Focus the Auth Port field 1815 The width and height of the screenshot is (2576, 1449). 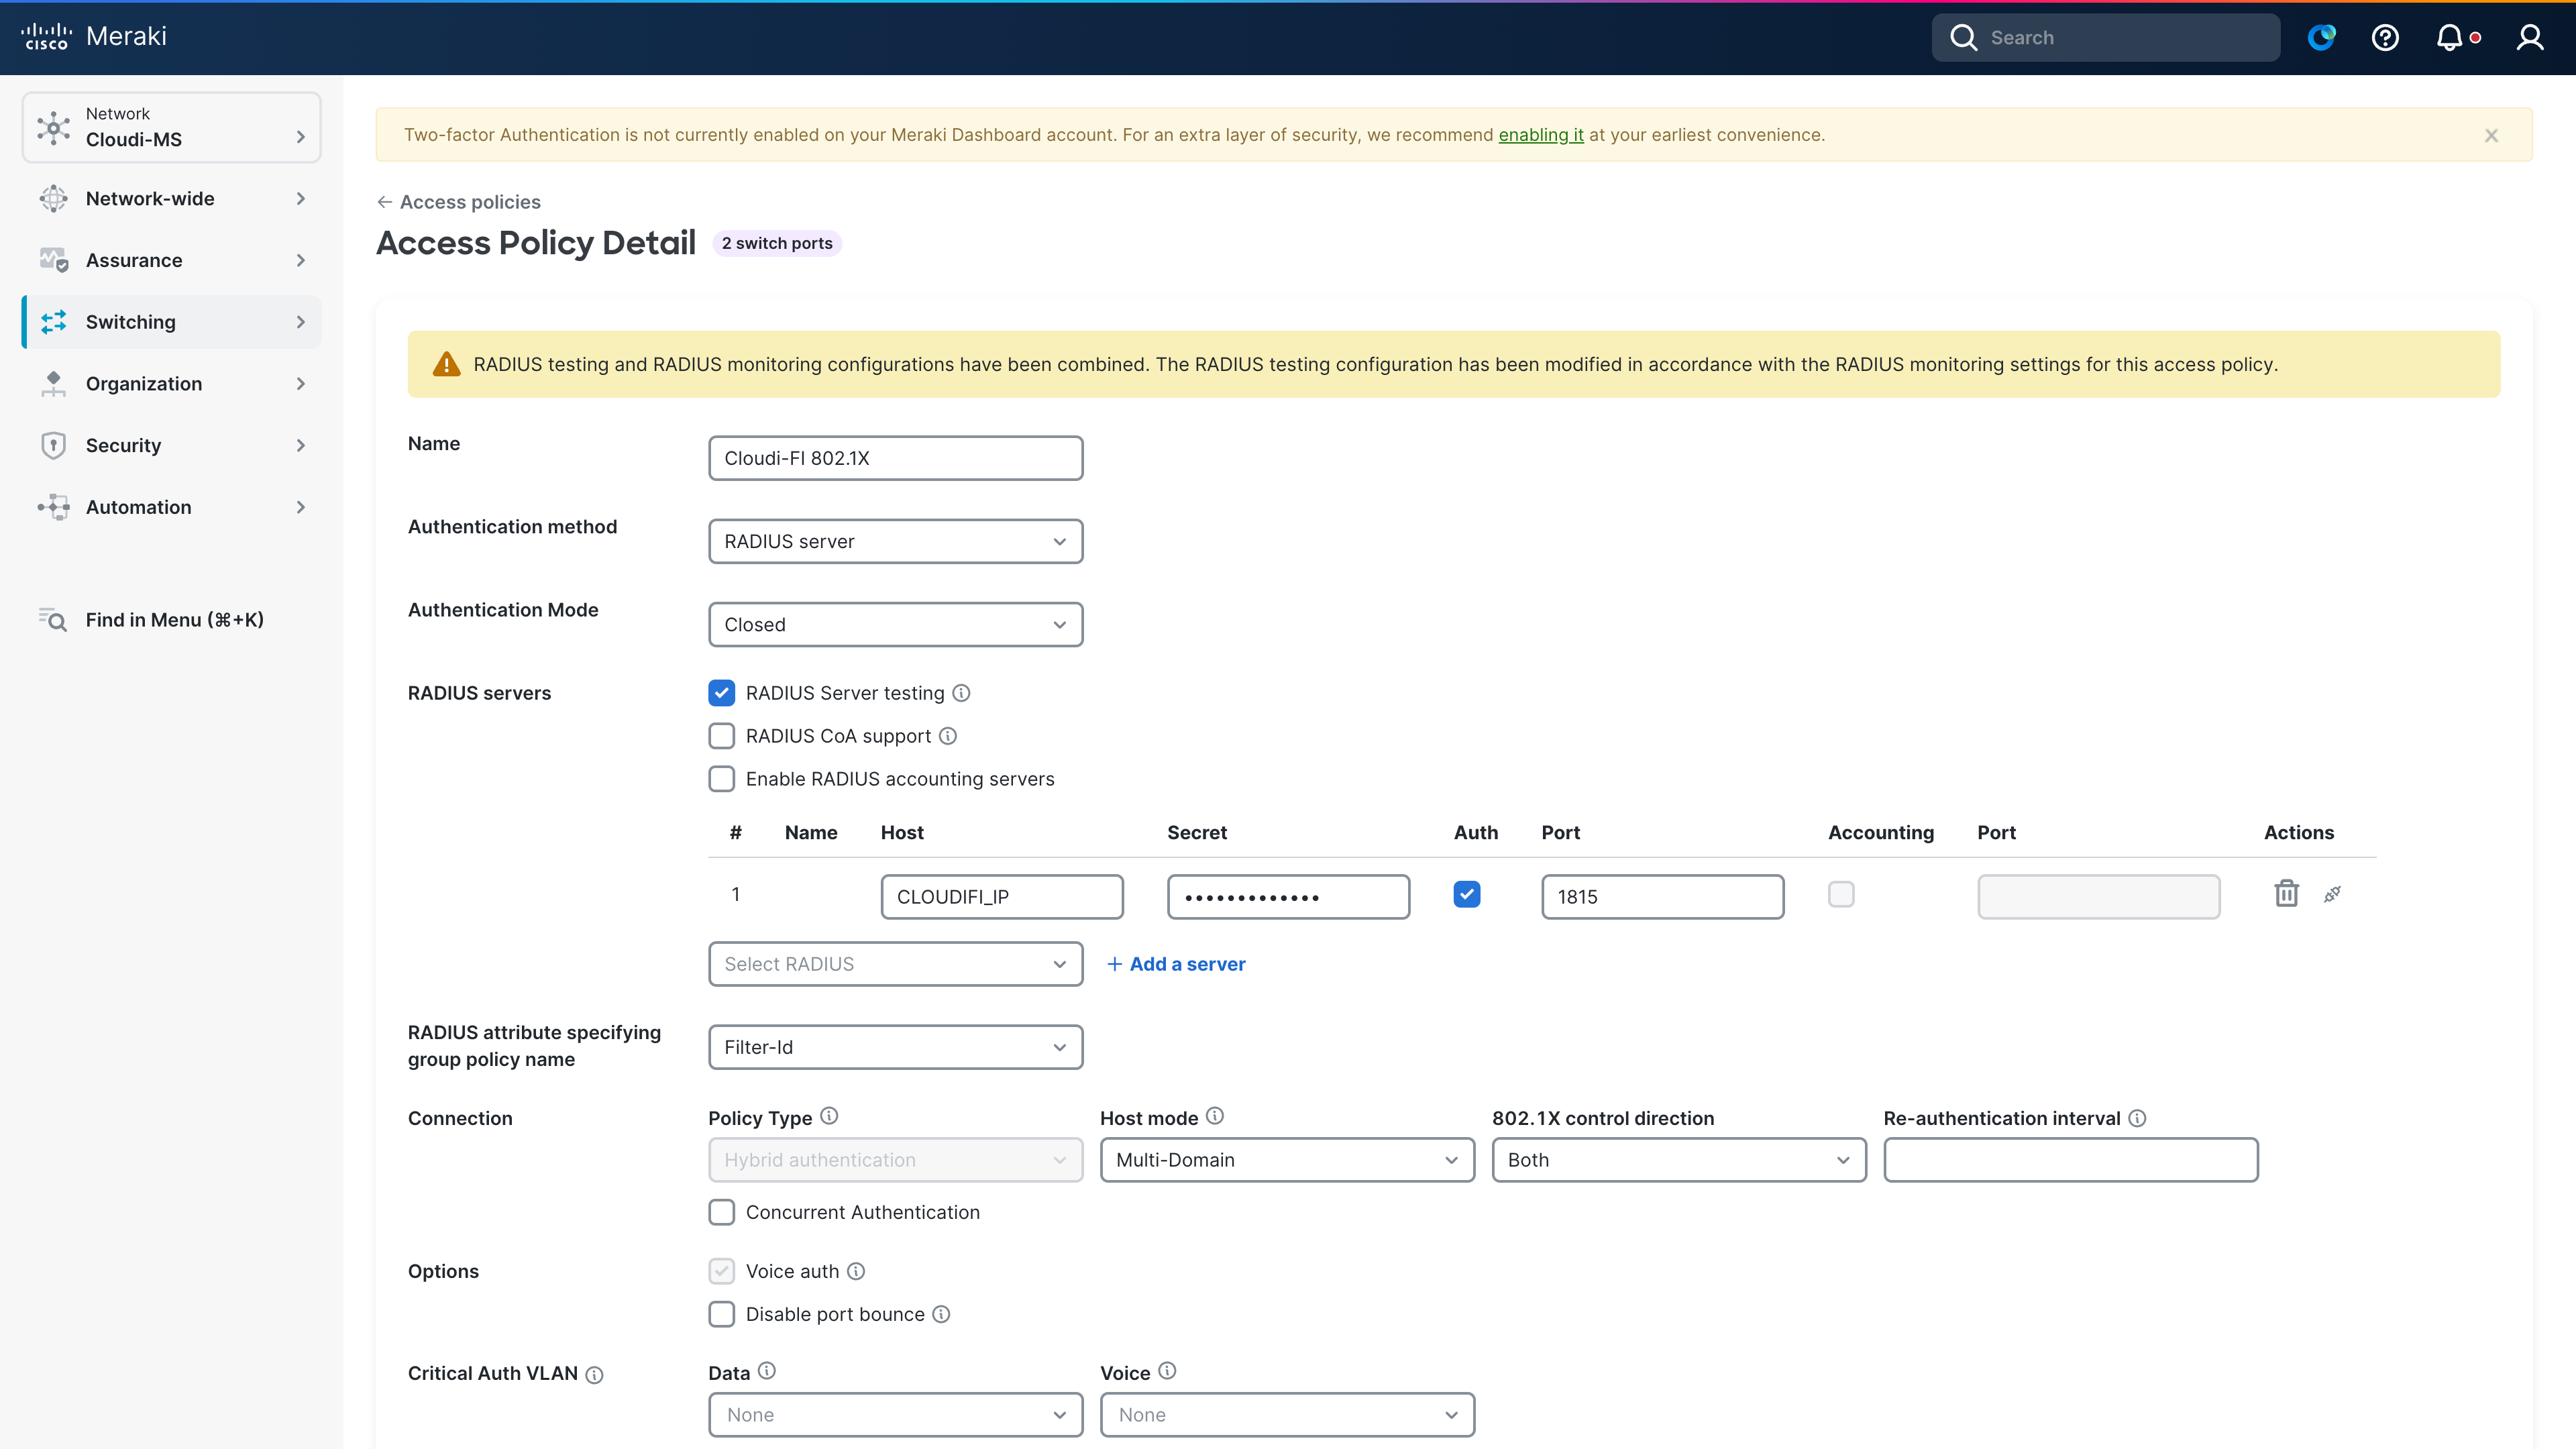1663,897
